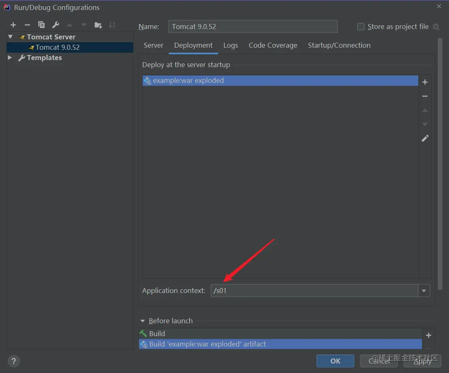The height and width of the screenshot is (373, 449).
Task: Confirm with OK button
Action: click(335, 361)
